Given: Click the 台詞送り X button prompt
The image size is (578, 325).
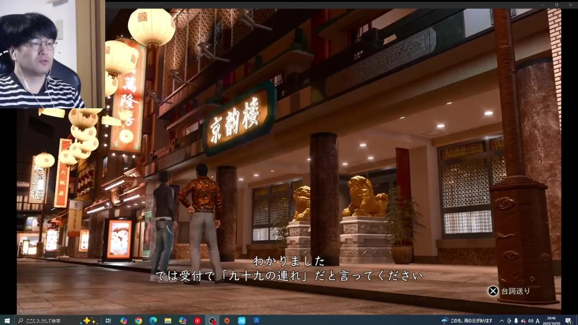Looking at the screenshot, I should tap(509, 291).
